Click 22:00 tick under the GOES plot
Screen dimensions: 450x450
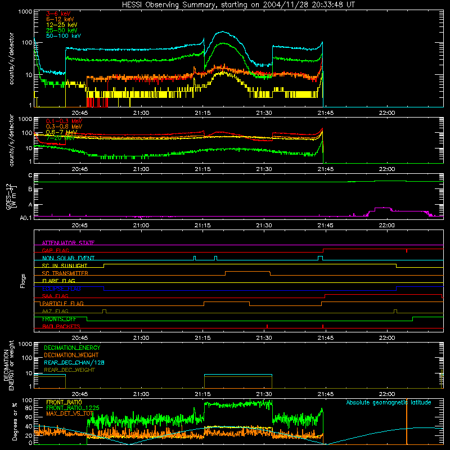coord(387,226)
